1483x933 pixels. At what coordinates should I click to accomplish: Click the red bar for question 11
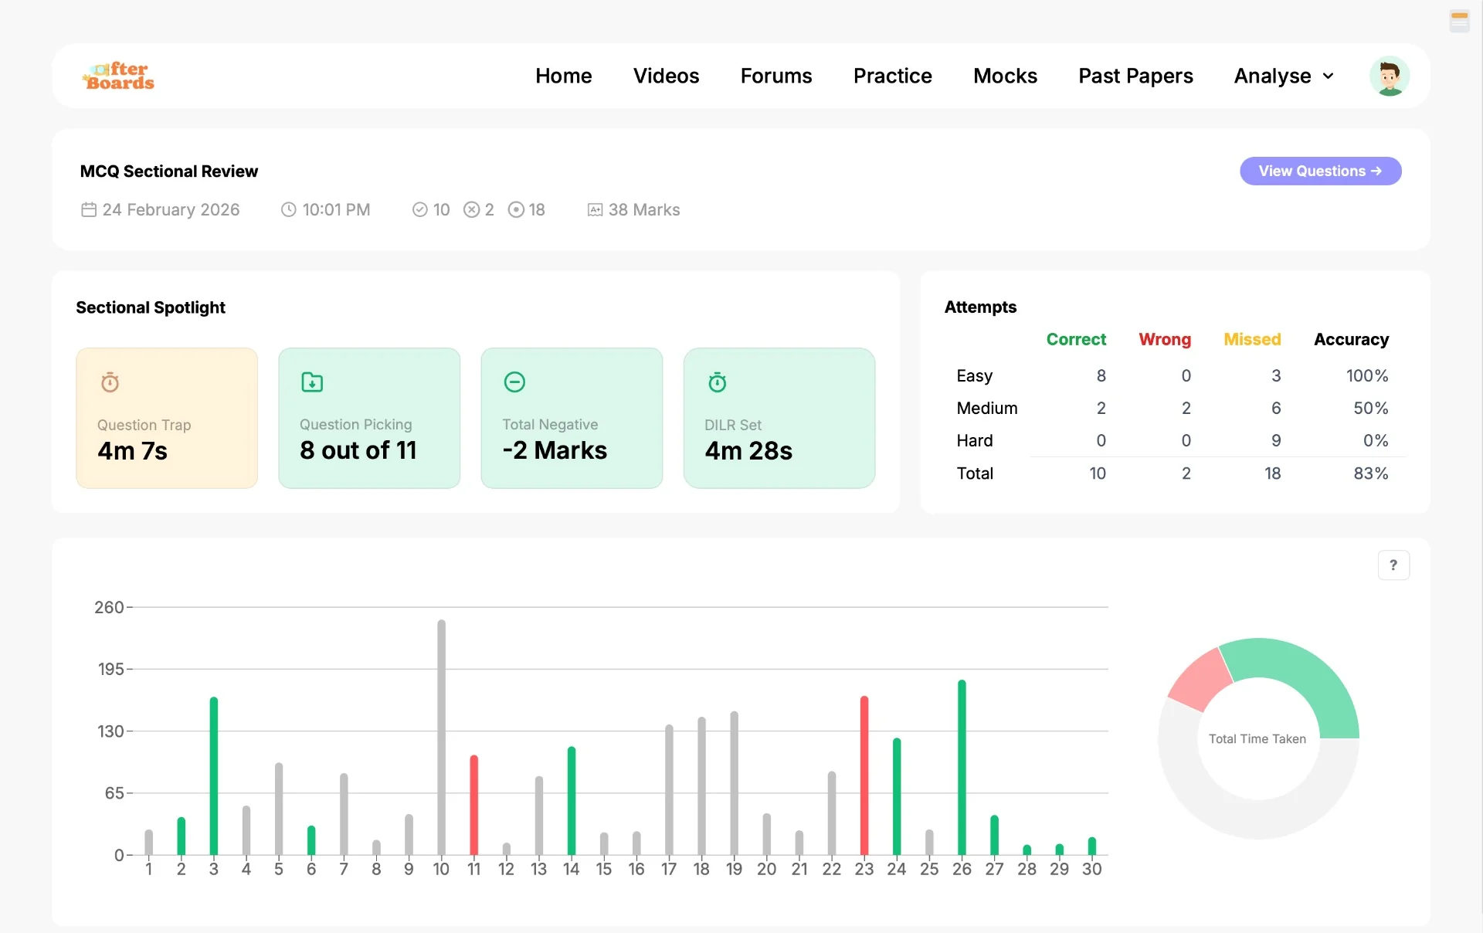tap(473, 805)
